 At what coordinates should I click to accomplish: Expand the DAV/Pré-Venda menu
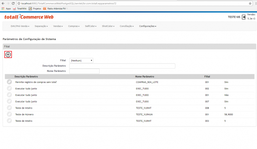pyautogui.click(x=20, y=26)
